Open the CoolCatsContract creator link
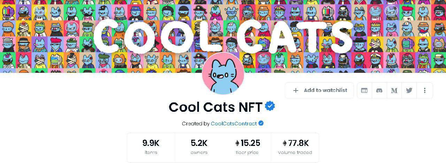The height and width of the screenshot is (163, 446). click(234, 124)
